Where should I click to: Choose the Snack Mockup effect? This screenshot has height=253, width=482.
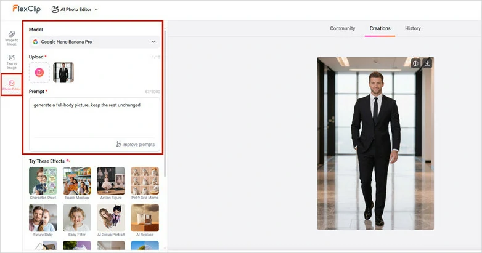pos(77,183)
